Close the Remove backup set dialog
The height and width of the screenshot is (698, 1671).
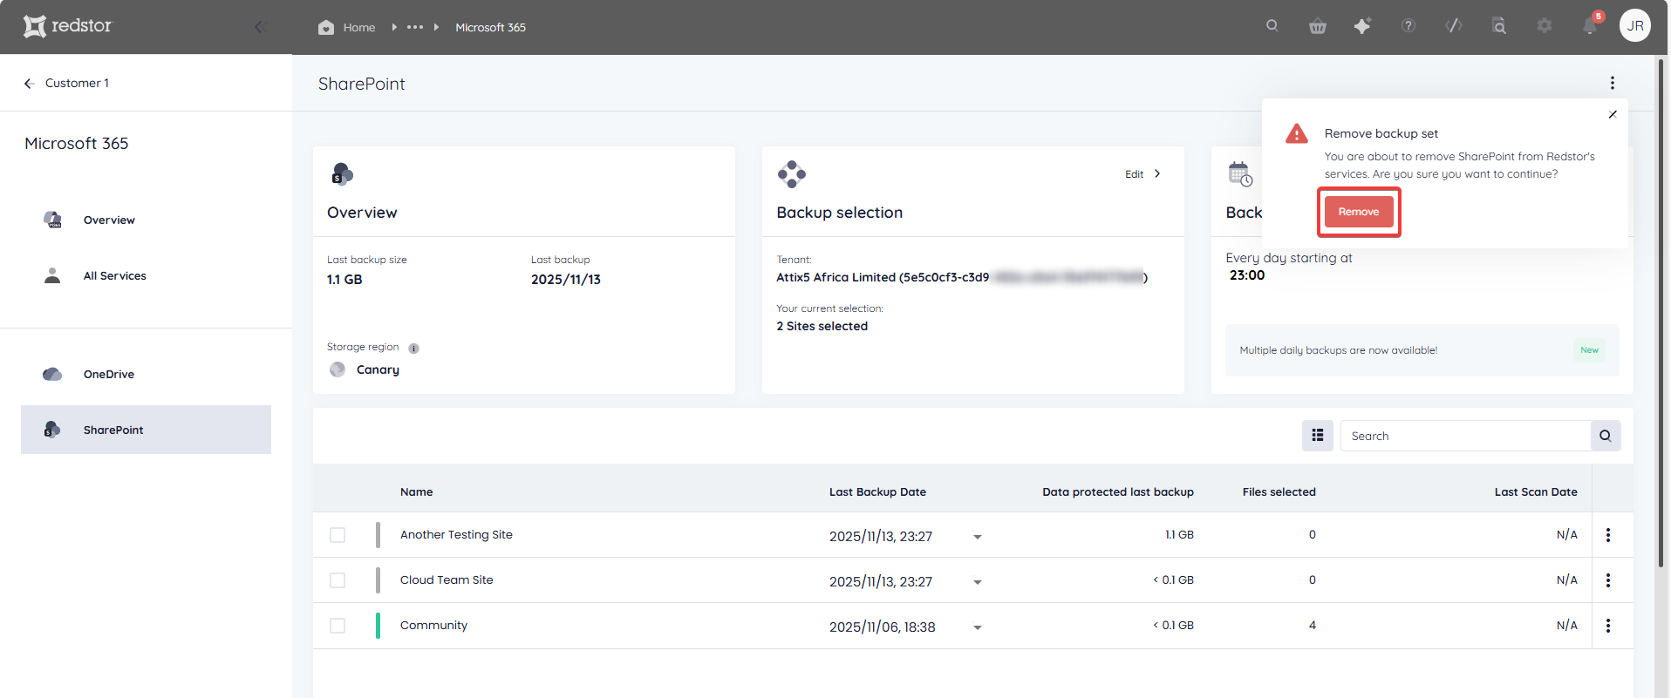[1613, 114]
